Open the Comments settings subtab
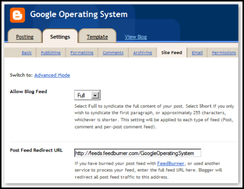Viewport: 244px width, 189px height. coord(113,53)
